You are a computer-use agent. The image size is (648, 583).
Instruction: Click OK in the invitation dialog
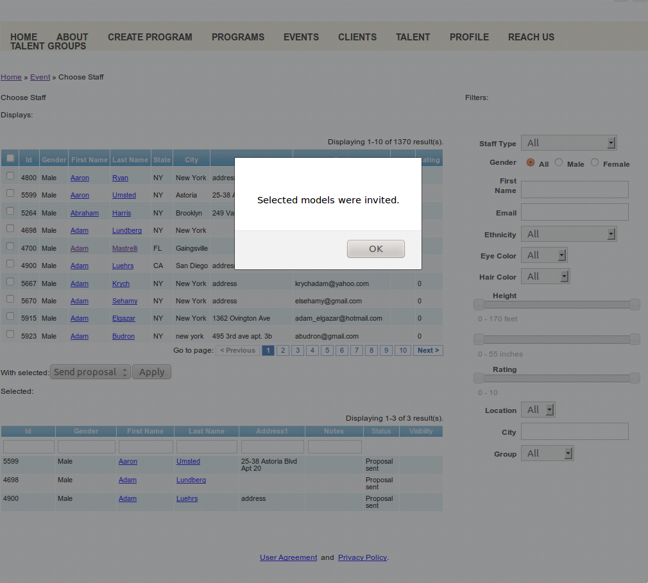point(376,249)
